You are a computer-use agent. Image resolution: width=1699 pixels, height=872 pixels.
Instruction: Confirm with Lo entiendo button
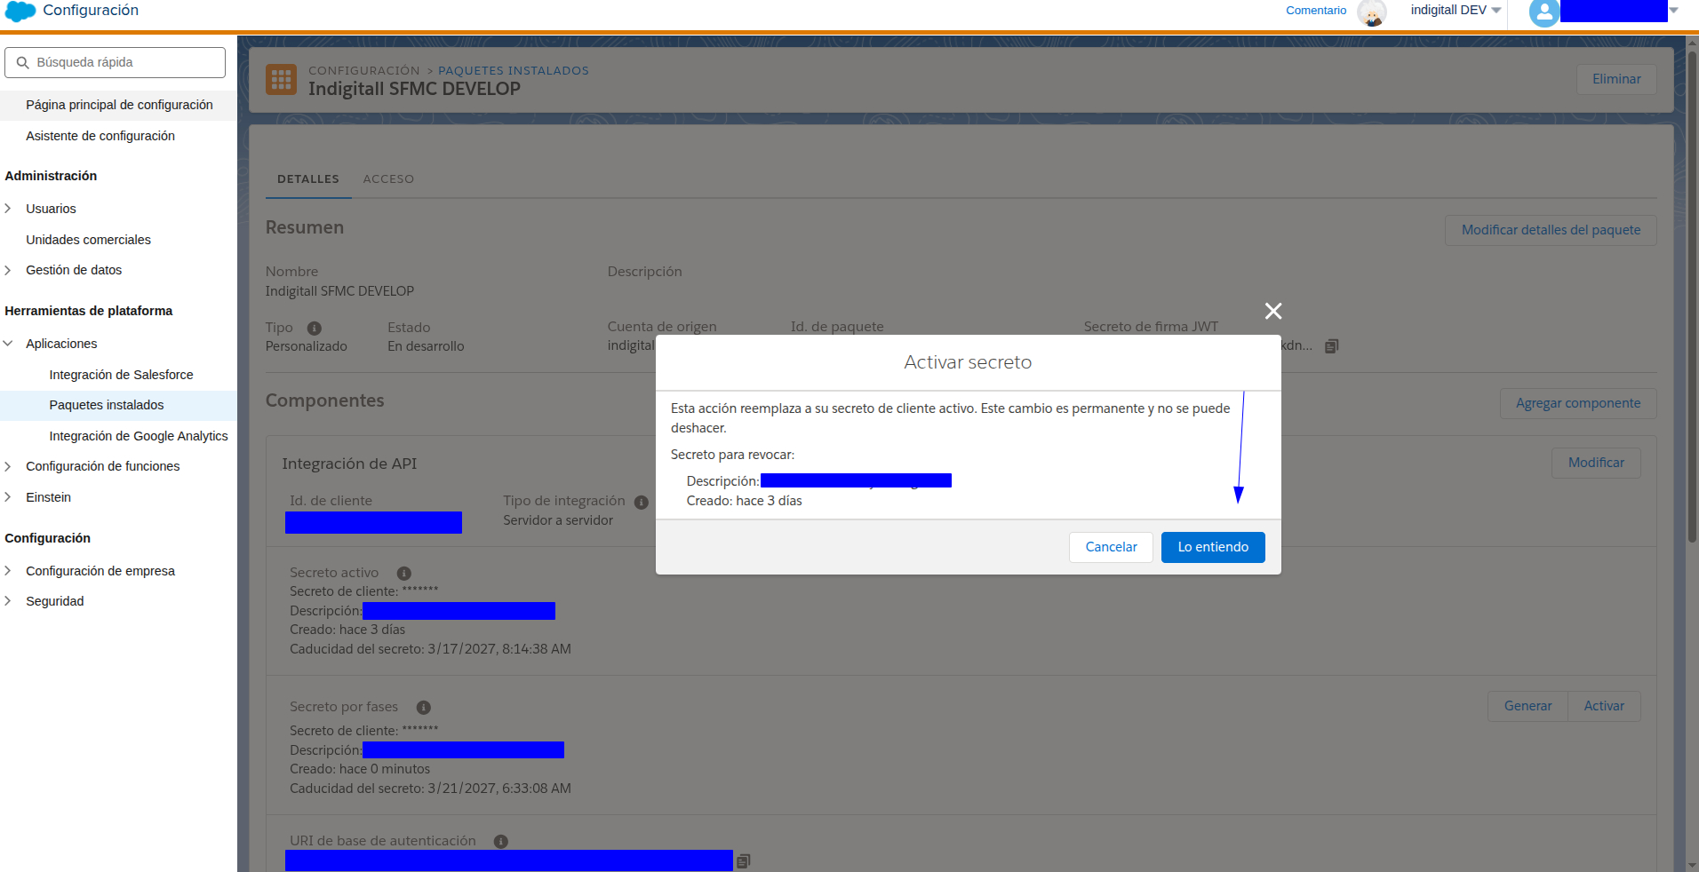tap(1213, 547)
